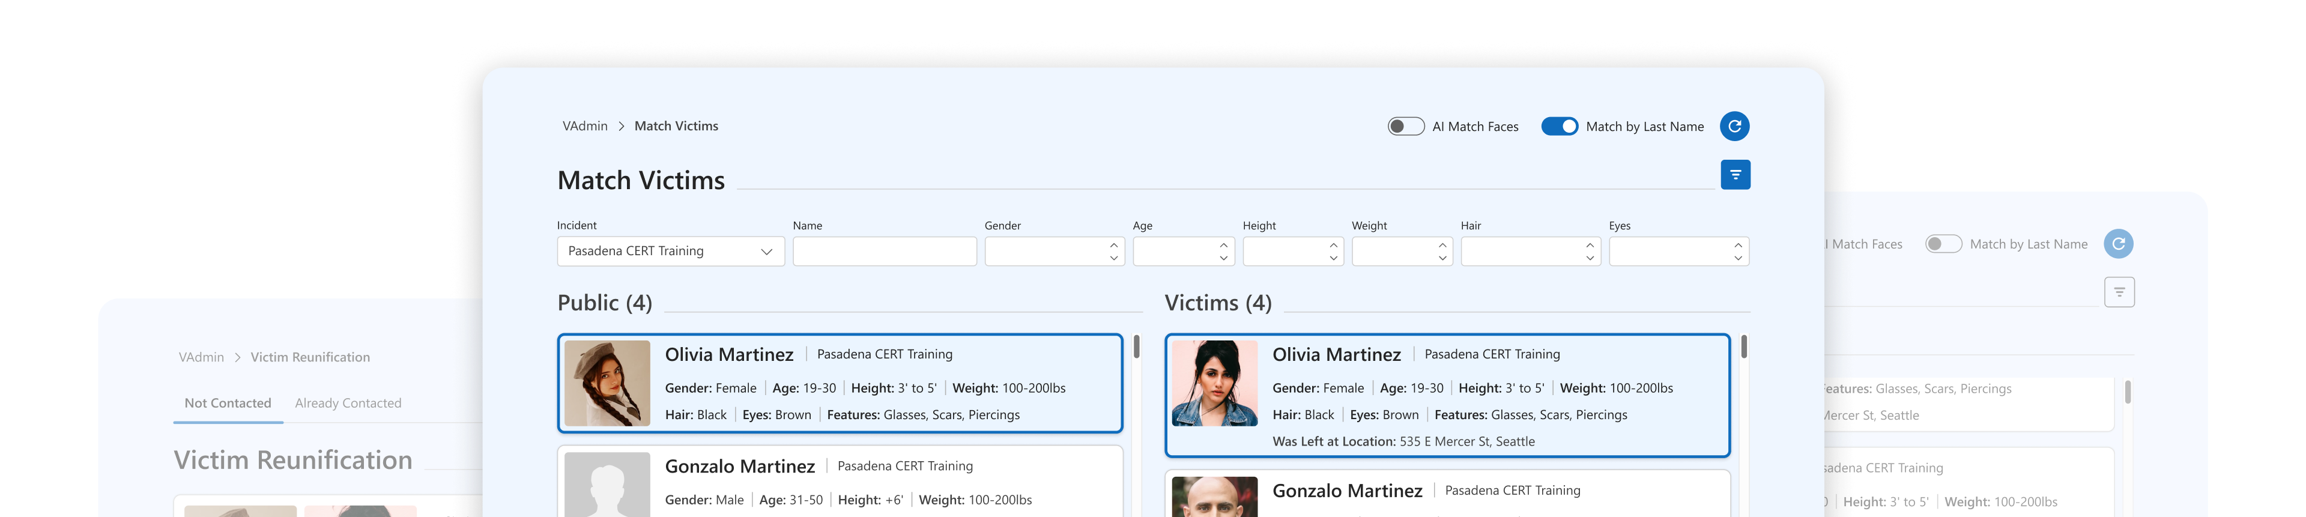Click the Public list scrollbar

pos(1136,346)
